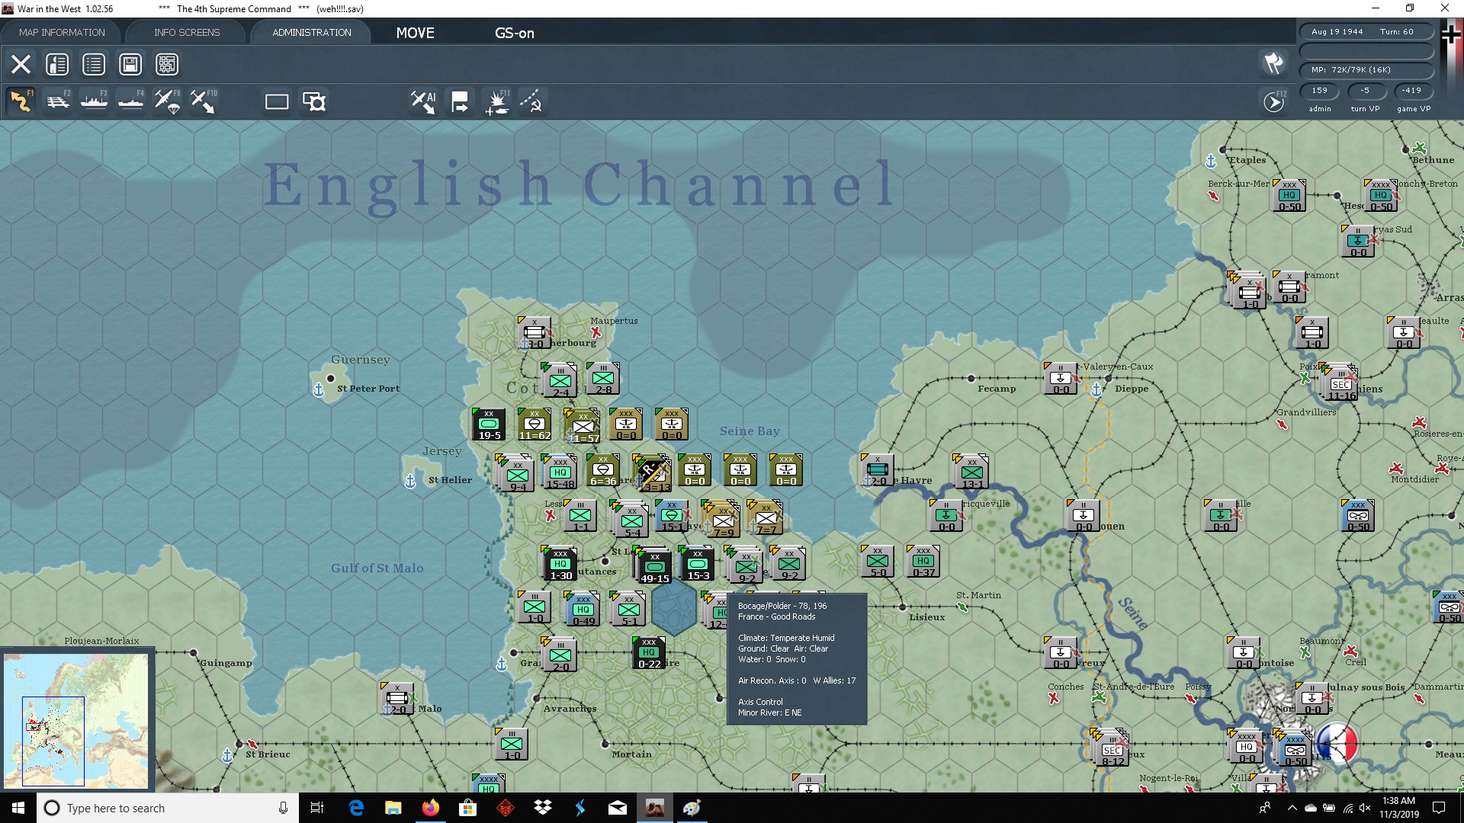Select the 0-37 HQ counter
Image resolution: width=1464 pixels, height=823 pixels.
923,561
